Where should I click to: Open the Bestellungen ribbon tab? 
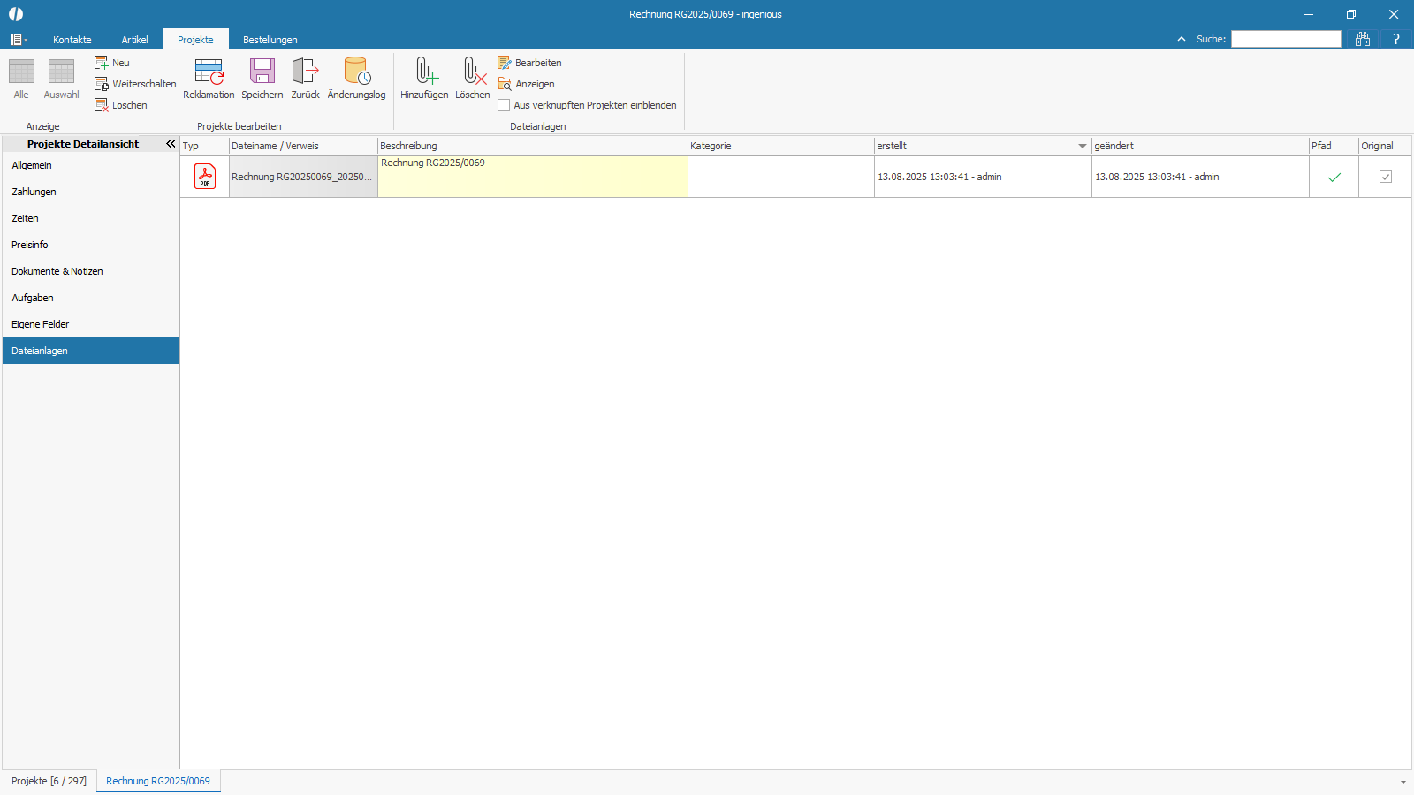coord(270,40)
